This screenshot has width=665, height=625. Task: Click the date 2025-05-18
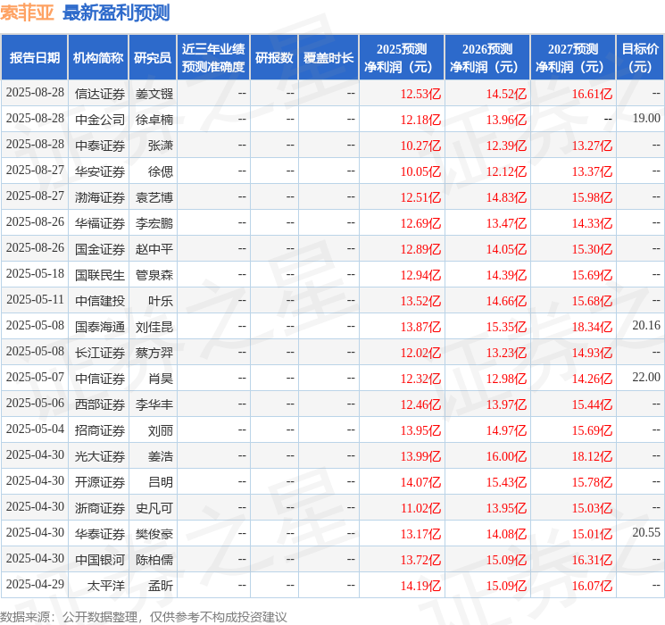click(35, 273)
